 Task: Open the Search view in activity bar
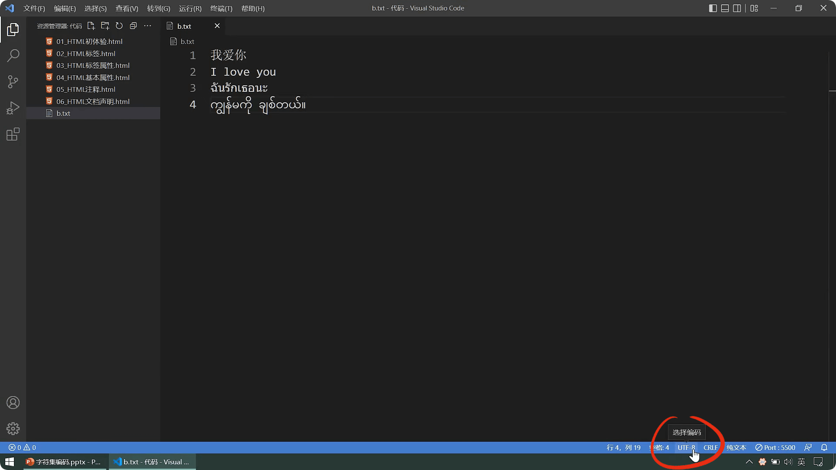click(x=13, y=56)
